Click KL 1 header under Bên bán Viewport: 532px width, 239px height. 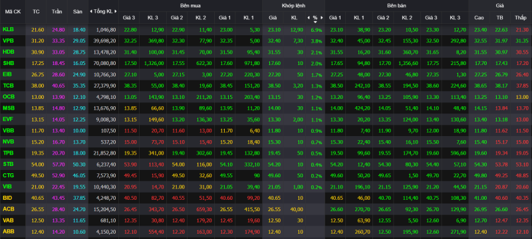(358, 18)
